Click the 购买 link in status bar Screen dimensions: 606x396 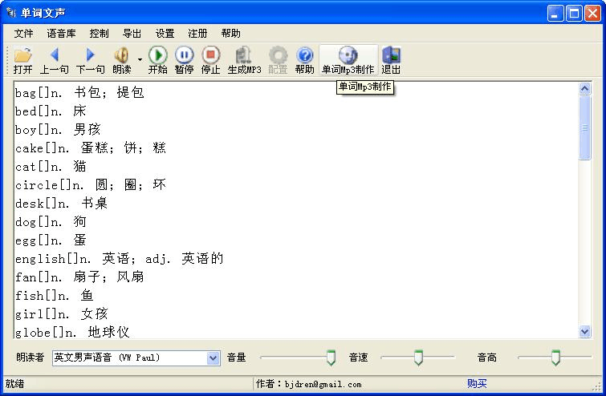477,384
